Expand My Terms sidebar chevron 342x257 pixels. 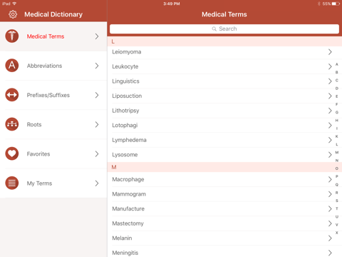(97, 183)
